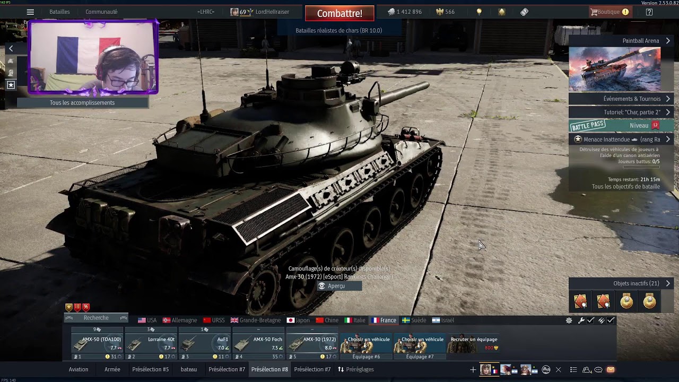Click the Aperçu preview button
The image size is (679, 382).
(x=339, y=286)
